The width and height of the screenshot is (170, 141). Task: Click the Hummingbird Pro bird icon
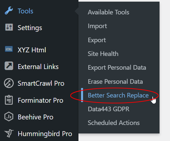(x=9, y=133)
